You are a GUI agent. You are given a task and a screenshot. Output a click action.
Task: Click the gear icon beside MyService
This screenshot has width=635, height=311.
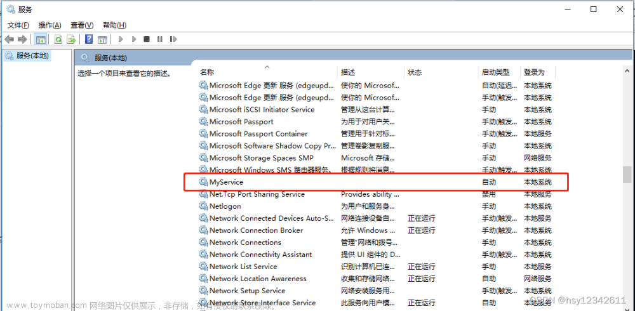coord(203,182)
